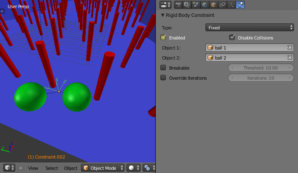Viewport: 298px width, 173px height.
Task: Enable Override Iterations checkbox
Action: click(x=163, y=78)
